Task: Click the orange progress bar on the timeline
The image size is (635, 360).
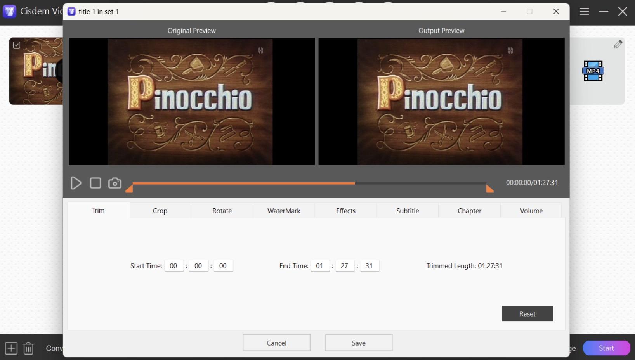Action: click(244, 183)
